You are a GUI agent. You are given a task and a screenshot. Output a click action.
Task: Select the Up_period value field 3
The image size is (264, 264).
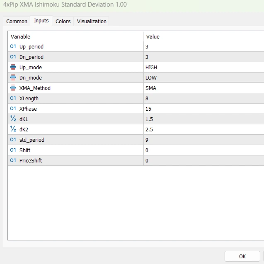tap(203, 46)
